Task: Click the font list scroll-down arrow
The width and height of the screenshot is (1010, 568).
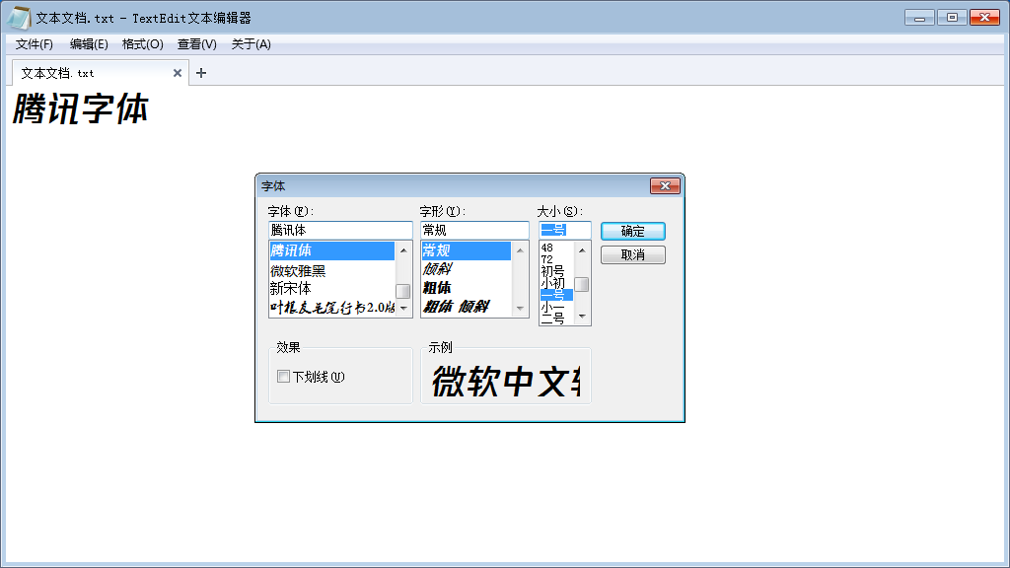Action: (403, 309)
